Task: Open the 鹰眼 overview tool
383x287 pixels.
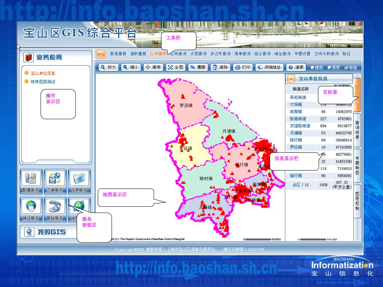Action: tap(198, 67)
